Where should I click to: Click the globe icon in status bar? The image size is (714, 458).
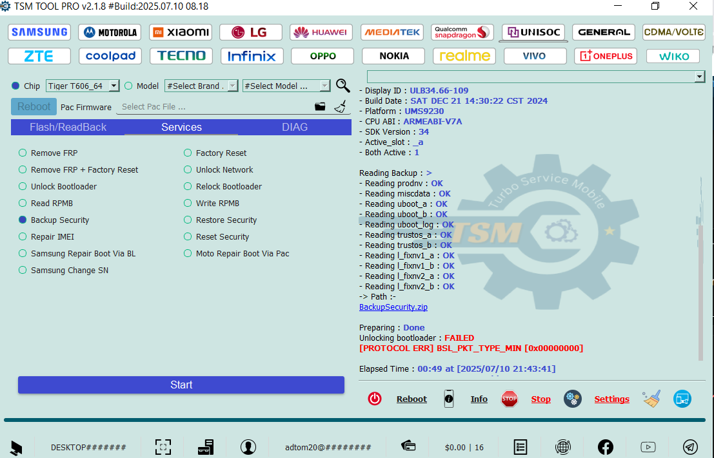pos(563,447)
